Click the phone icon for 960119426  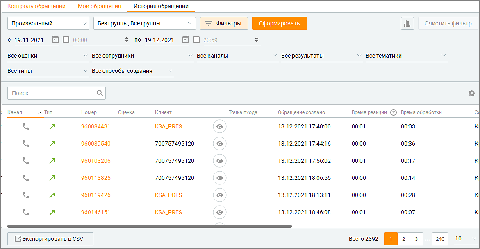click(x=26, y=195)
